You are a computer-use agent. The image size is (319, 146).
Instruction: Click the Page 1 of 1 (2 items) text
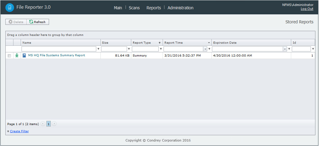23,124
